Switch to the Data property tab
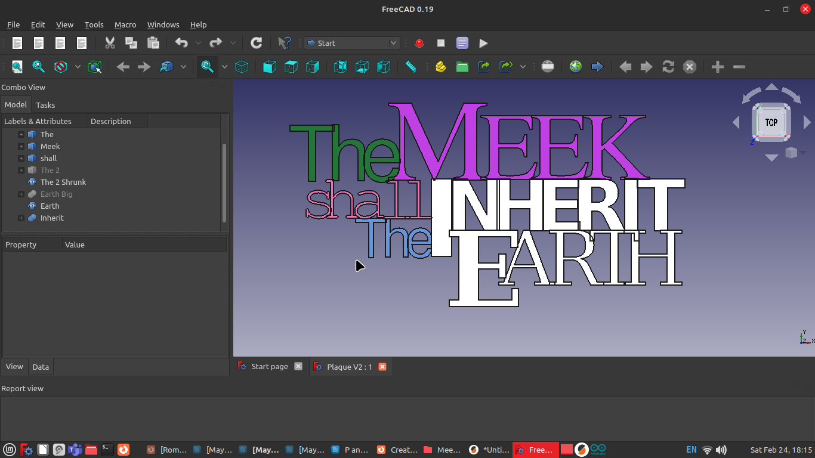Image resolution: width=815 pixels, height=458 pixels. pos(41,367)
